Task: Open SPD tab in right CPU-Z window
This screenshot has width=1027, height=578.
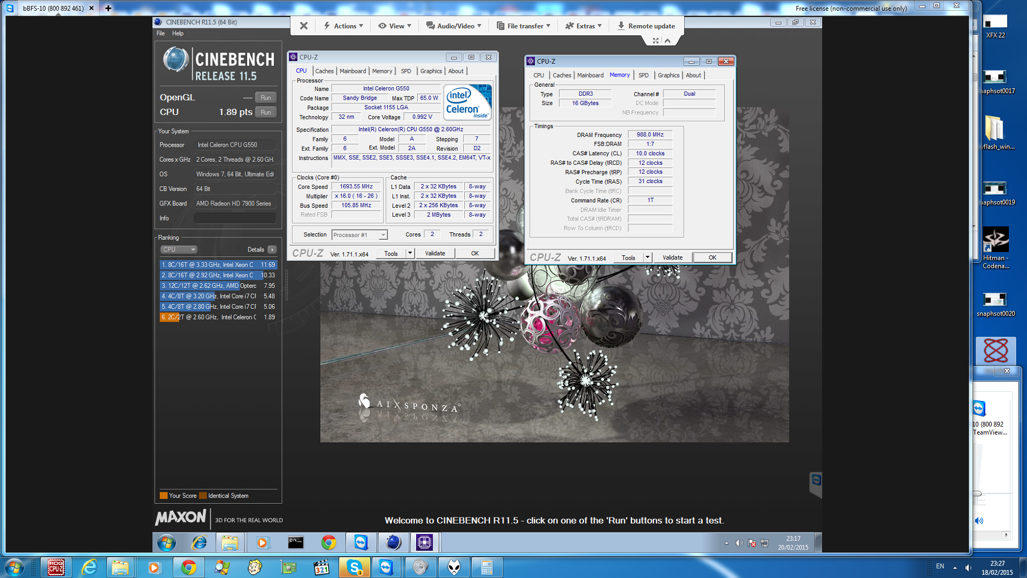Action: [643, 75]
